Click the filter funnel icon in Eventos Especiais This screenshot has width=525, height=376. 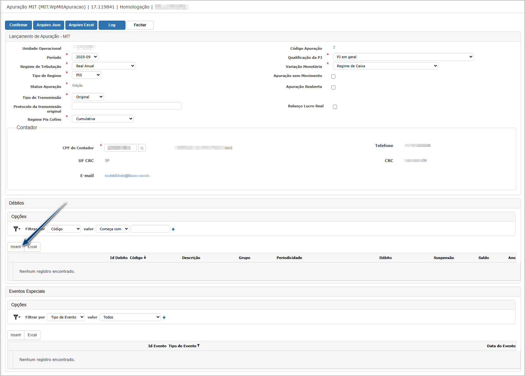16,317
